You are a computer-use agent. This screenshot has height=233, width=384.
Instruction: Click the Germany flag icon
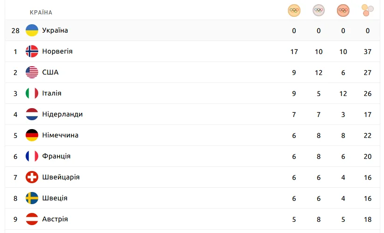(x=32, y=136)
